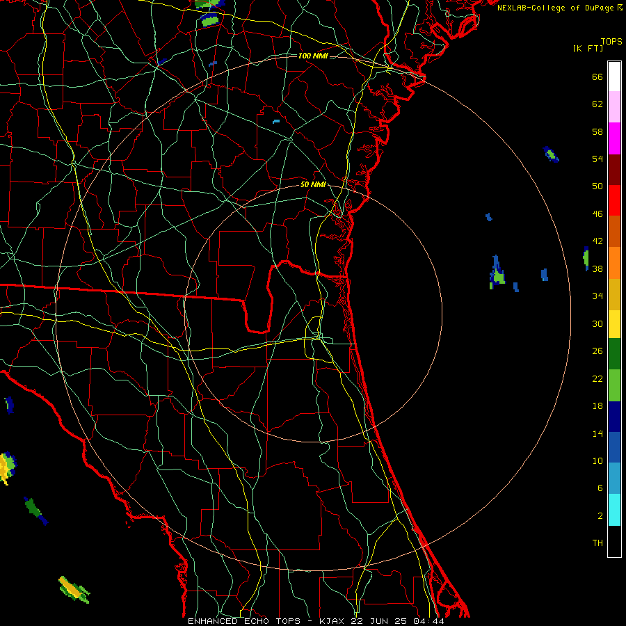Click the TOPS legend title

tap(611, 42)
